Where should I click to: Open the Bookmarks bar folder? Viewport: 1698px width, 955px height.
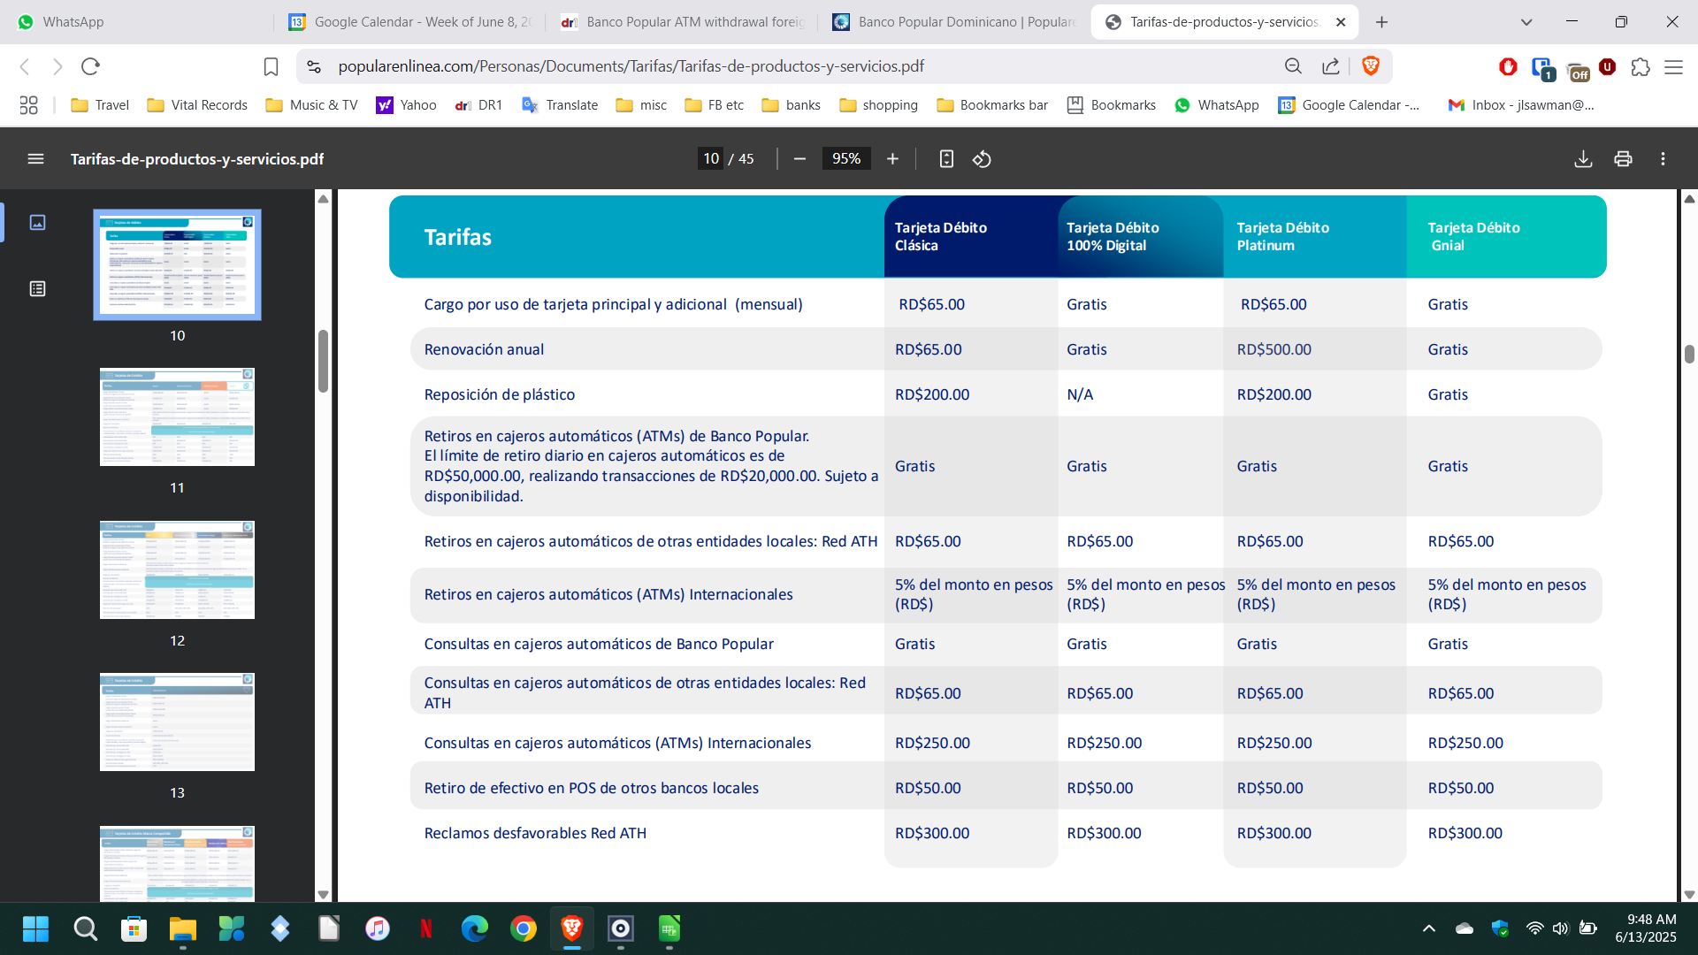(991, 105)
